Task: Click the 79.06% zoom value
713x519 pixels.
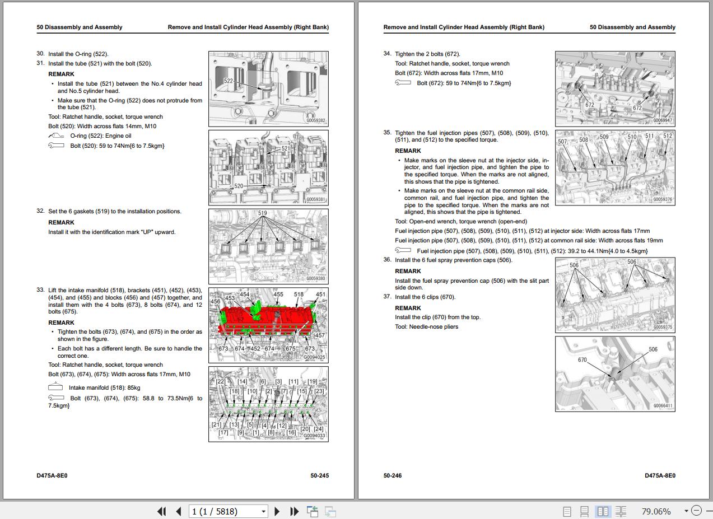Action: pyautogui.click(x=656, y=511)
